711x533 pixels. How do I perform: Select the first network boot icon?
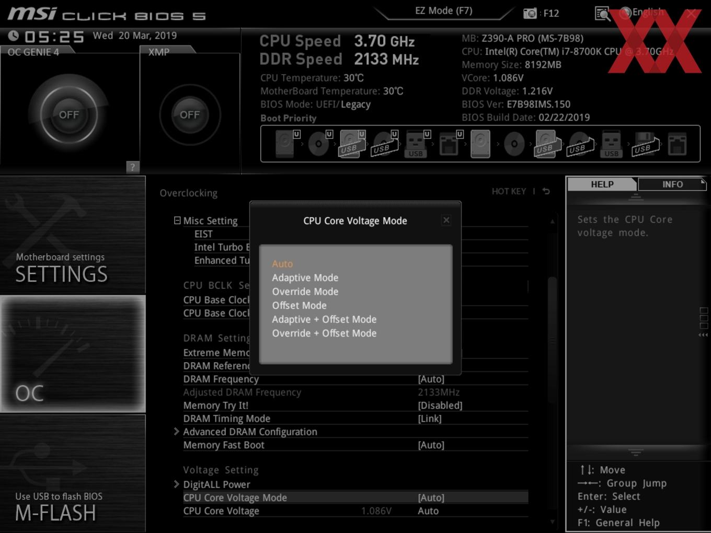(x=449, y=144)
